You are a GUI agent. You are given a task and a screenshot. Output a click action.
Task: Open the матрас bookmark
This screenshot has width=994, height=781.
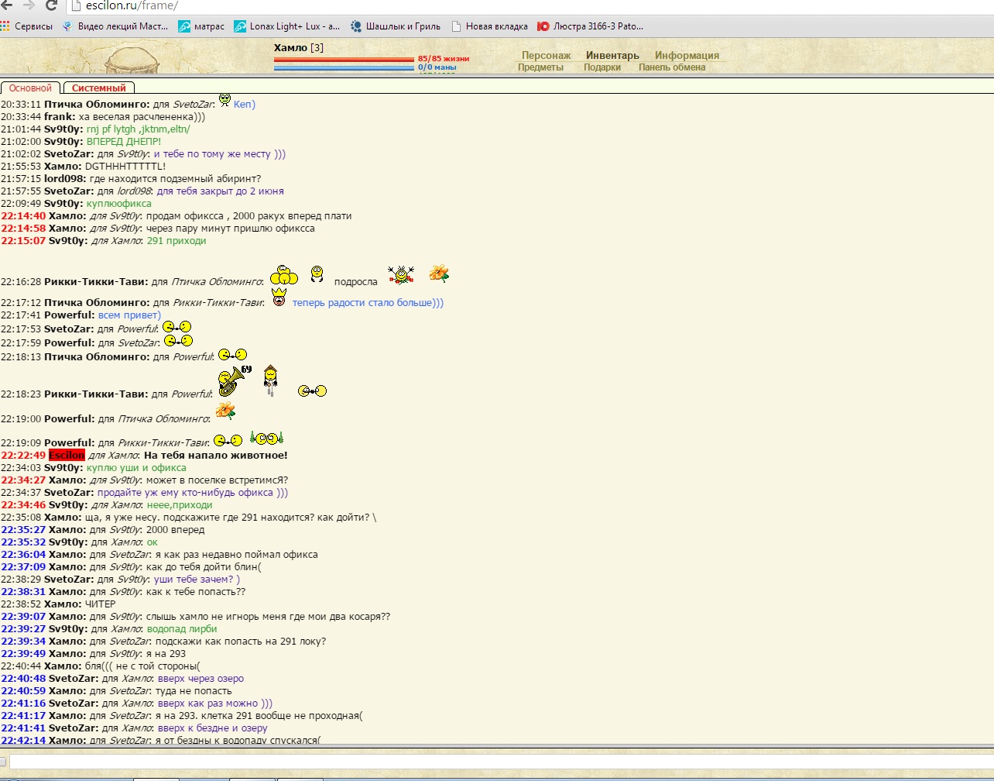coord(201,26)
